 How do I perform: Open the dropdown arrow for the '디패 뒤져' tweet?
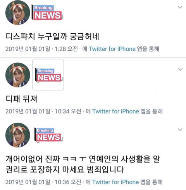180,70
